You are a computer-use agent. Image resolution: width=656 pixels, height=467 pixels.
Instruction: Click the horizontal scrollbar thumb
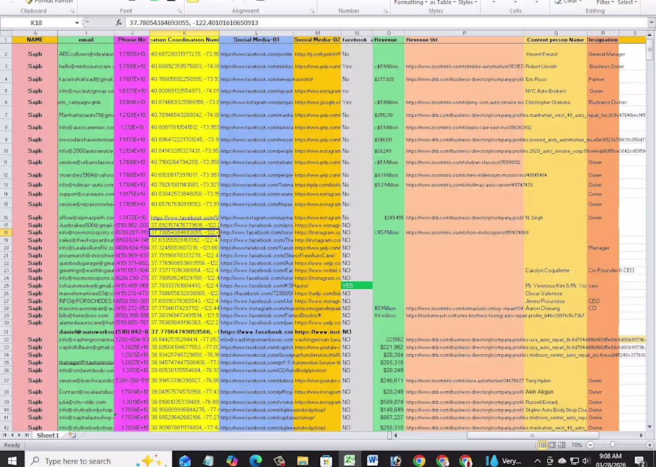pos(532,435)
